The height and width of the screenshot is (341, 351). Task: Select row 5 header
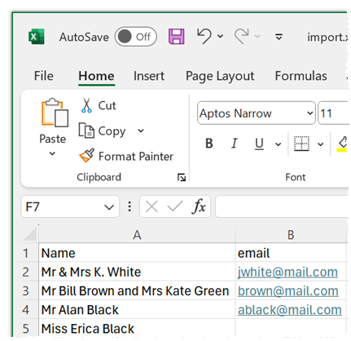(26, 329)
